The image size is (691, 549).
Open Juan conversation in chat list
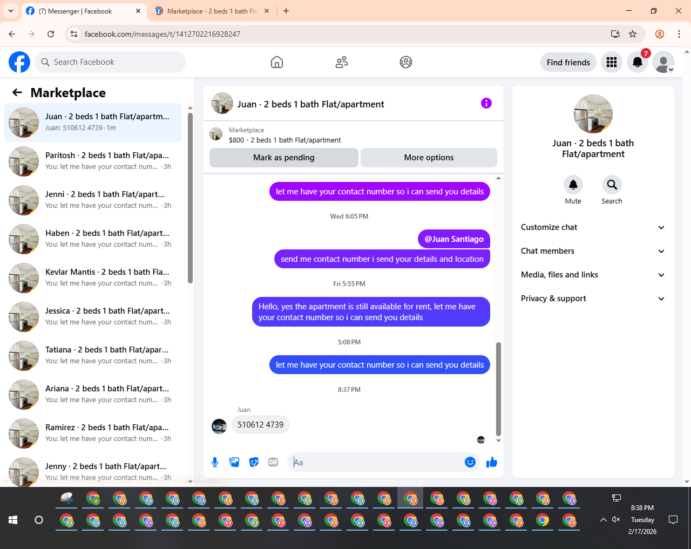tap(93, 123)
